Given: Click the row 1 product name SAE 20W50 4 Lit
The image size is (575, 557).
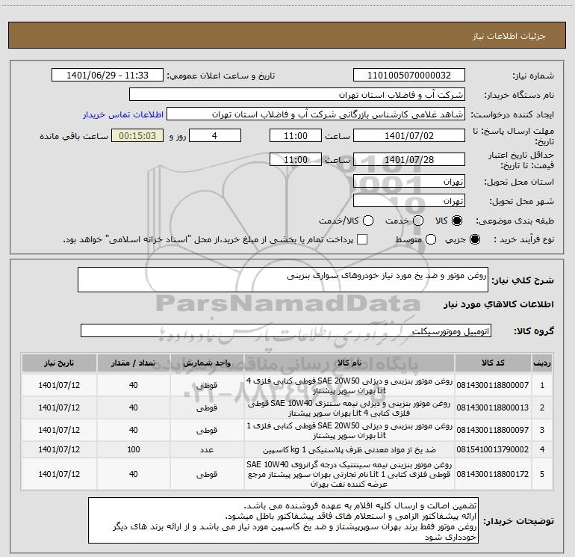Looking at the screenshot, I should coord(349,386).
